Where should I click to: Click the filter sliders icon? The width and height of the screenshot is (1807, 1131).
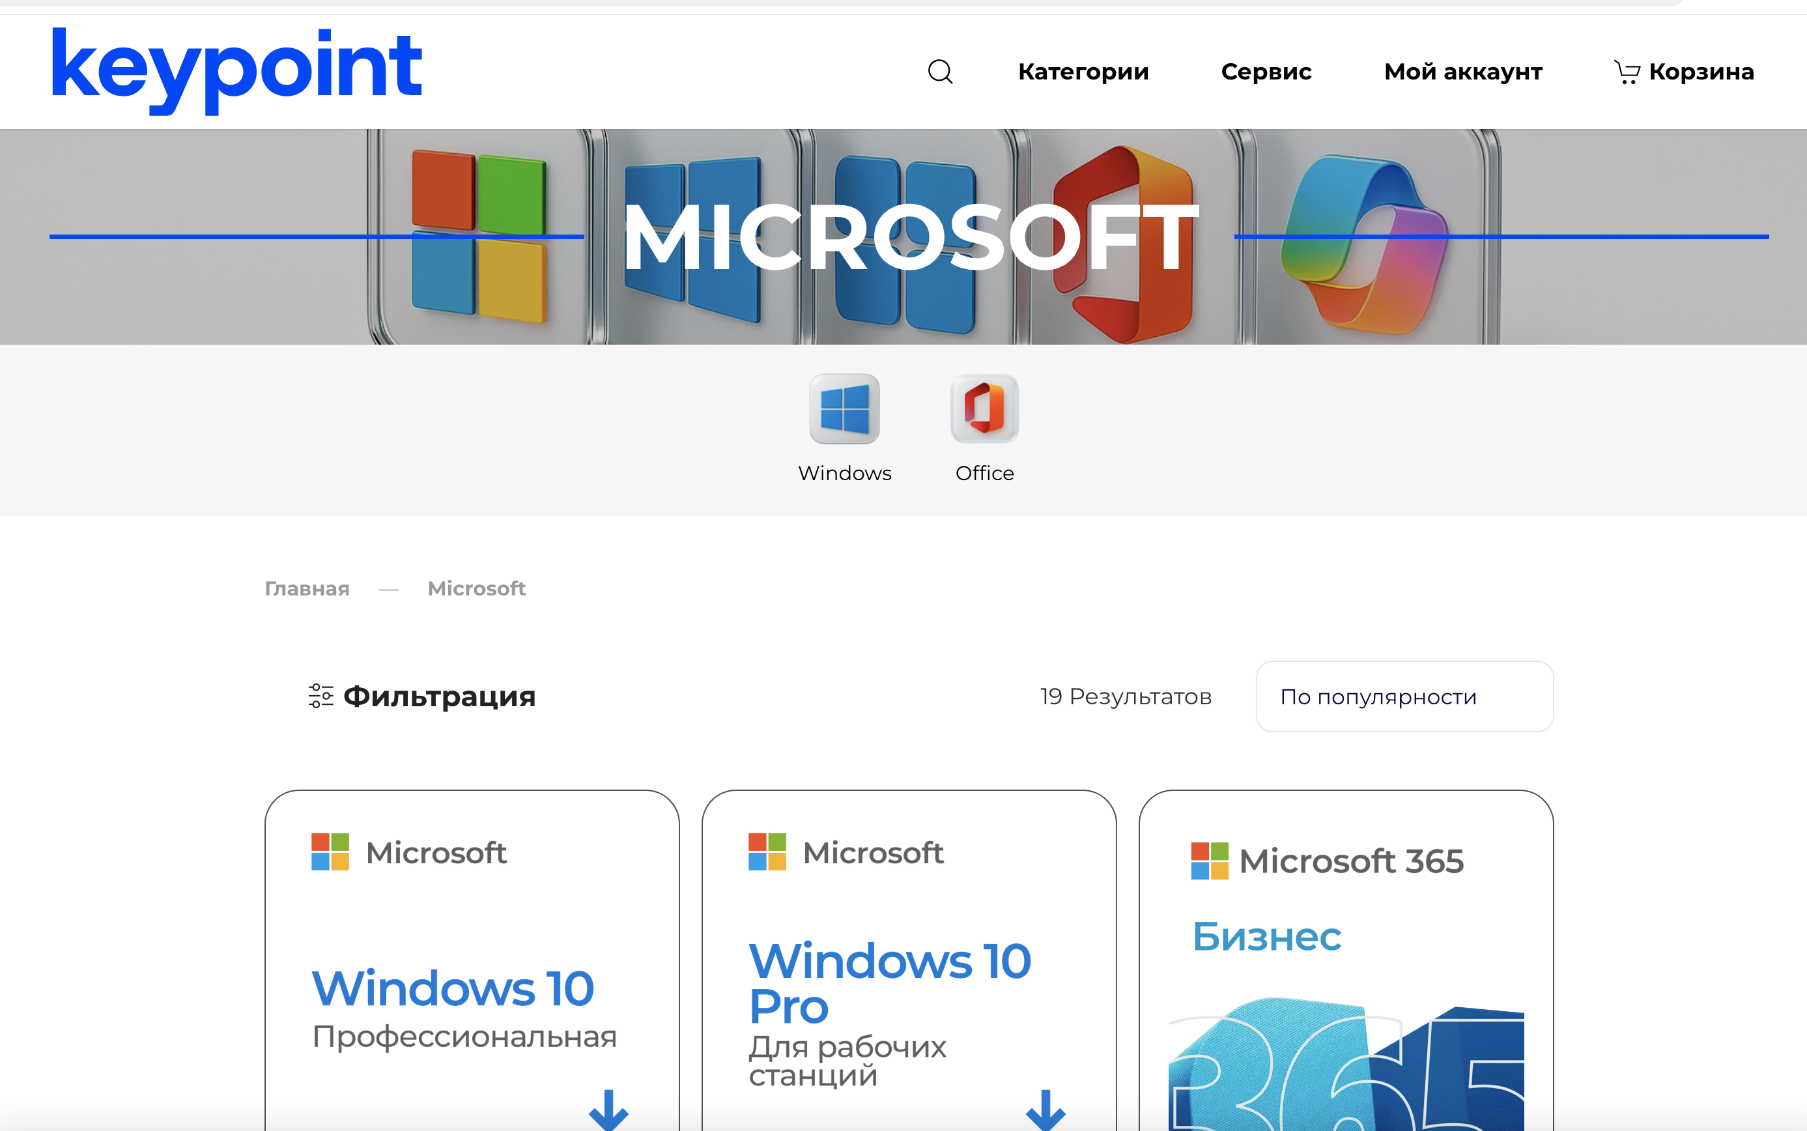coord(321,696)
